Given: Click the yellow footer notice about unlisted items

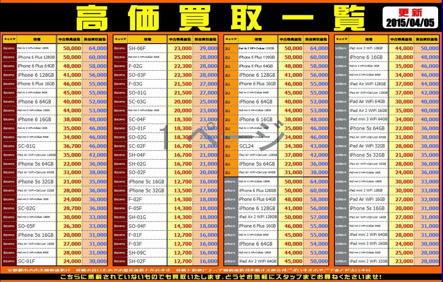Looking at the screenshot, I should (220, 277).
